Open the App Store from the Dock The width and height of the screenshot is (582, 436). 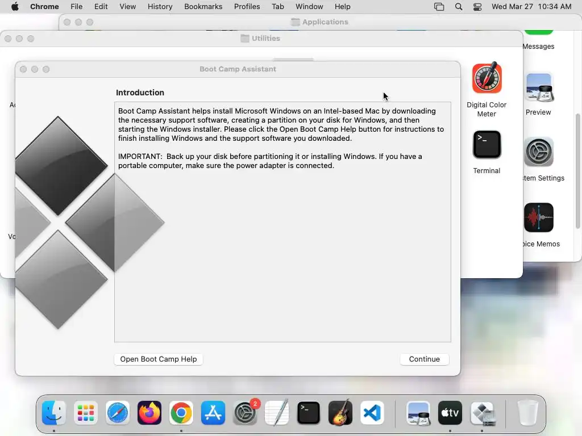pyautogui.click(x=213, y=413)
